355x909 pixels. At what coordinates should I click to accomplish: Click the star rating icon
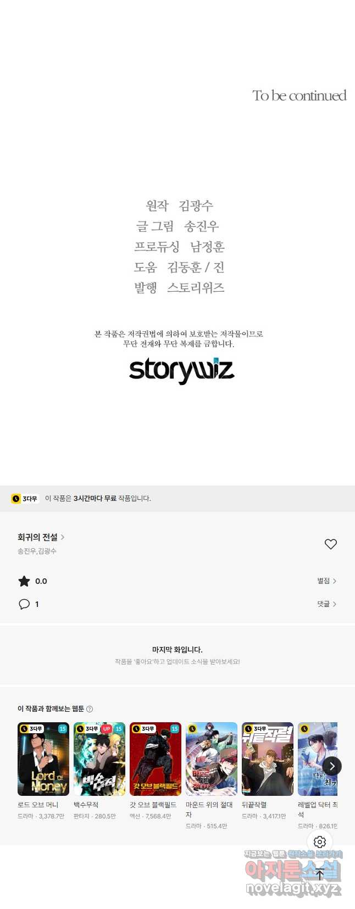24,581
